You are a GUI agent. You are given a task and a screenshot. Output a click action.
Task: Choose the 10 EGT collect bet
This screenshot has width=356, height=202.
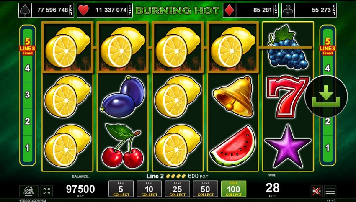click(x=149, y=189)
